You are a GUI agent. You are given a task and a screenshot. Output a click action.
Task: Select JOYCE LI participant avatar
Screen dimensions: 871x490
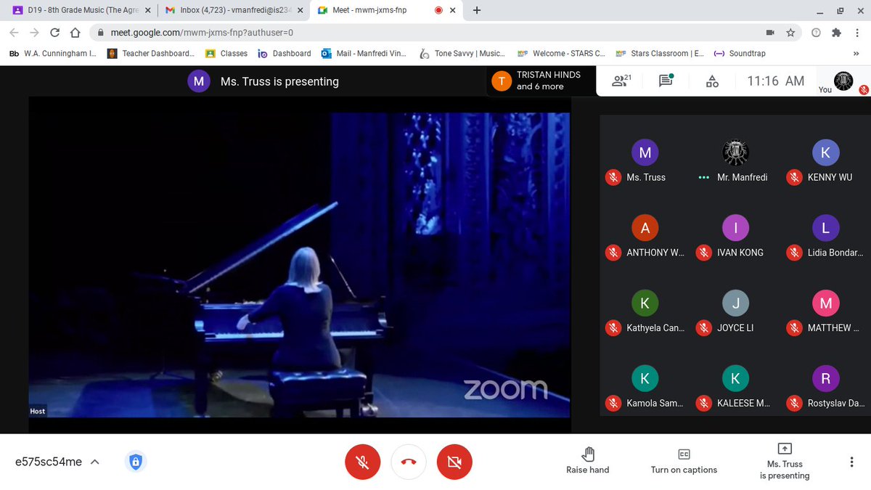click(x=735, y=303)
